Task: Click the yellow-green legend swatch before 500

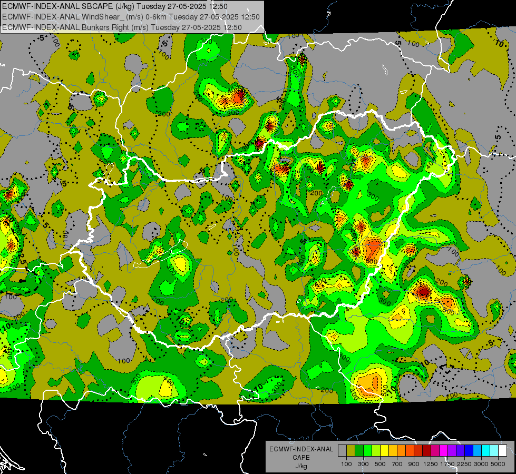Action: pos(376,451)
